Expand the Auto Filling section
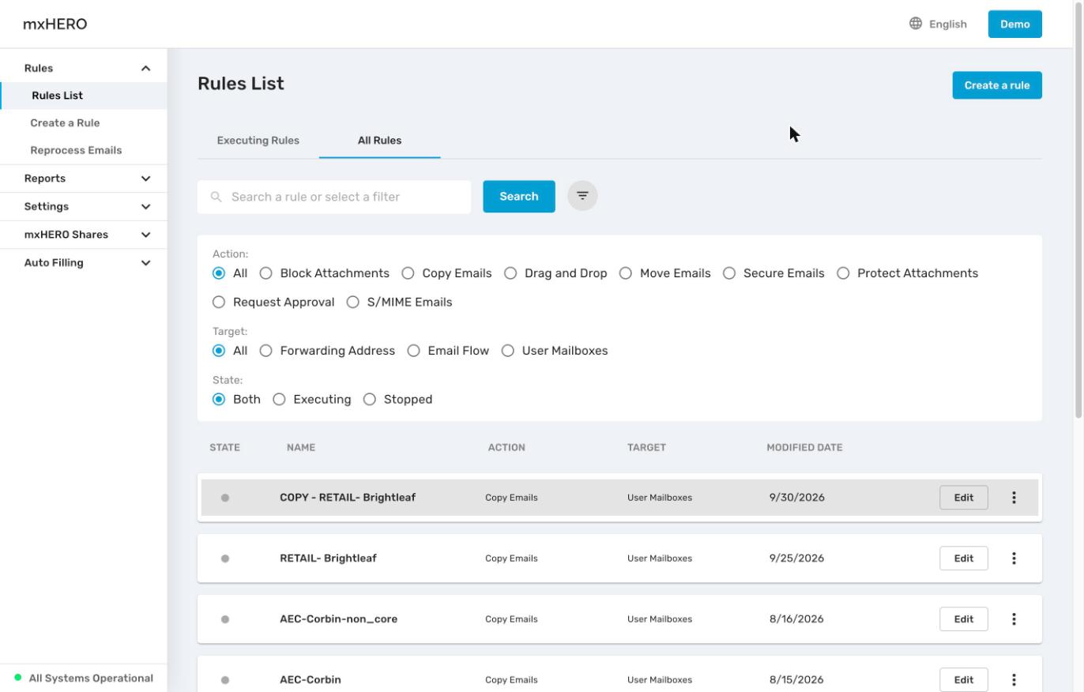Screen dimensions: 1084x692 pos(83,263)
